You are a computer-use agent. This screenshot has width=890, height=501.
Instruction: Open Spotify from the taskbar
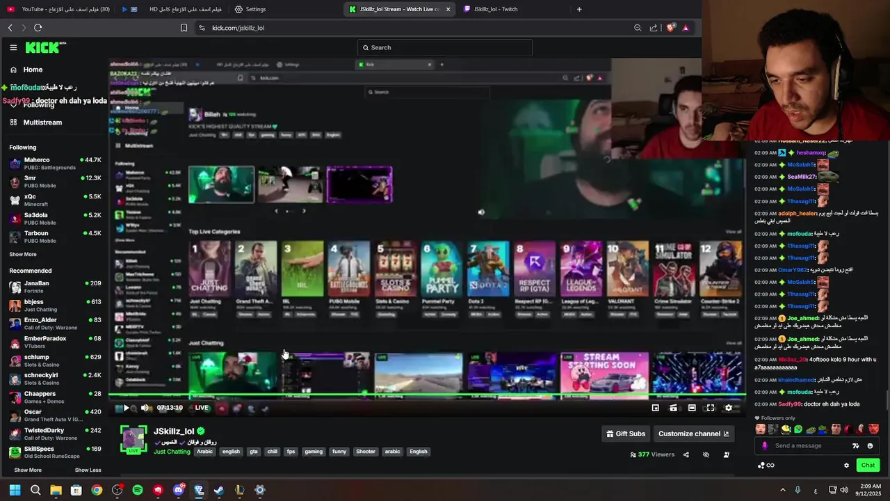(x=138, y=490)
